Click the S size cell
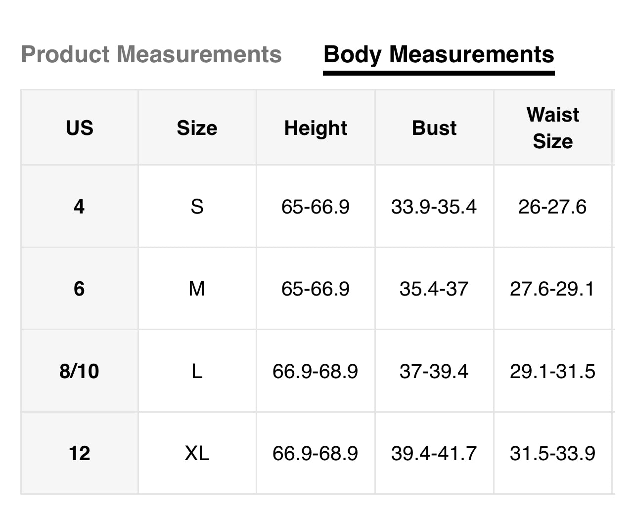The width and height of the screenshot is (635, 513). pos(197,206)
